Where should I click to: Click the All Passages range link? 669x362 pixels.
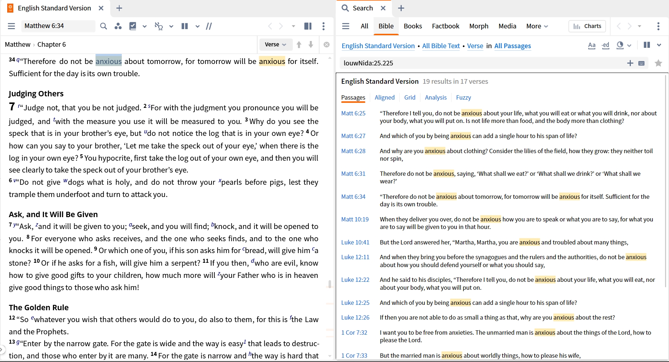coord(513,46)
